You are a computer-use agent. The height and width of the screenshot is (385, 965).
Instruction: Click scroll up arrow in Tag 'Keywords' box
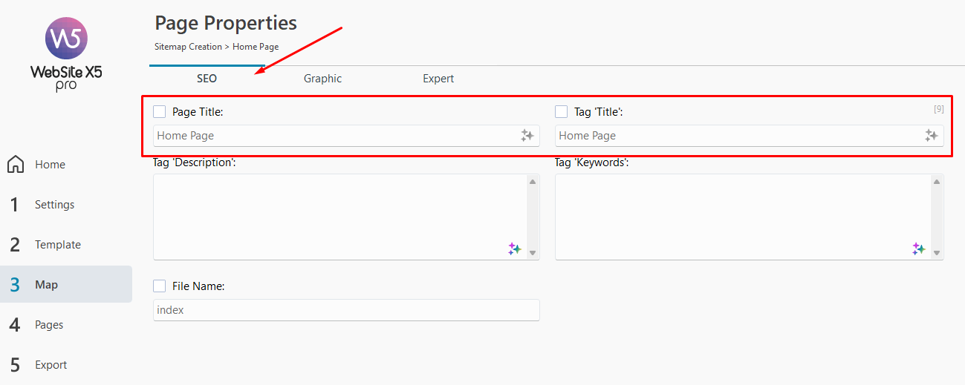coord(937,182)
